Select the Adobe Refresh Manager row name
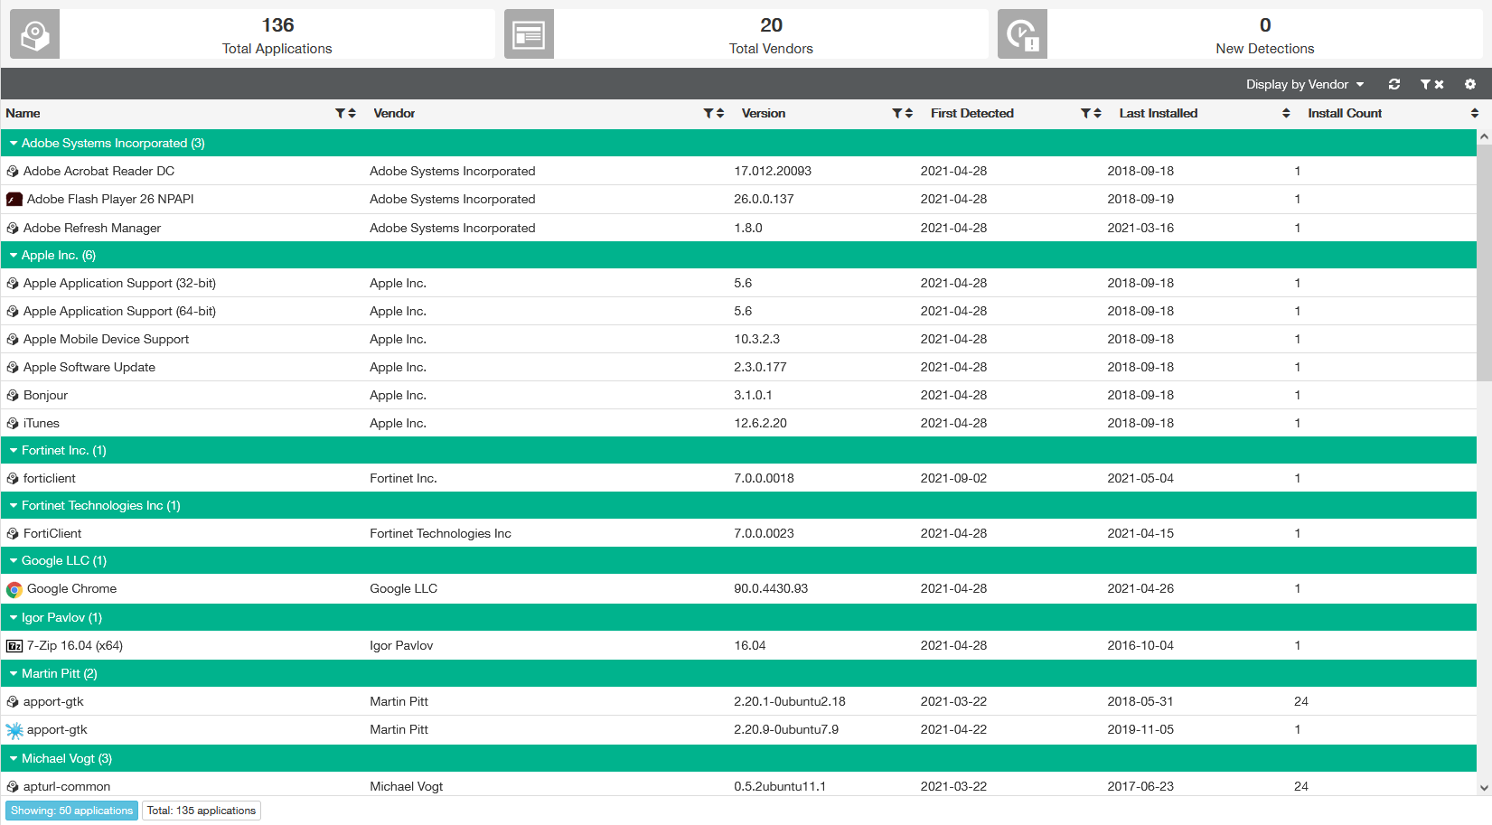 point(92,228)
